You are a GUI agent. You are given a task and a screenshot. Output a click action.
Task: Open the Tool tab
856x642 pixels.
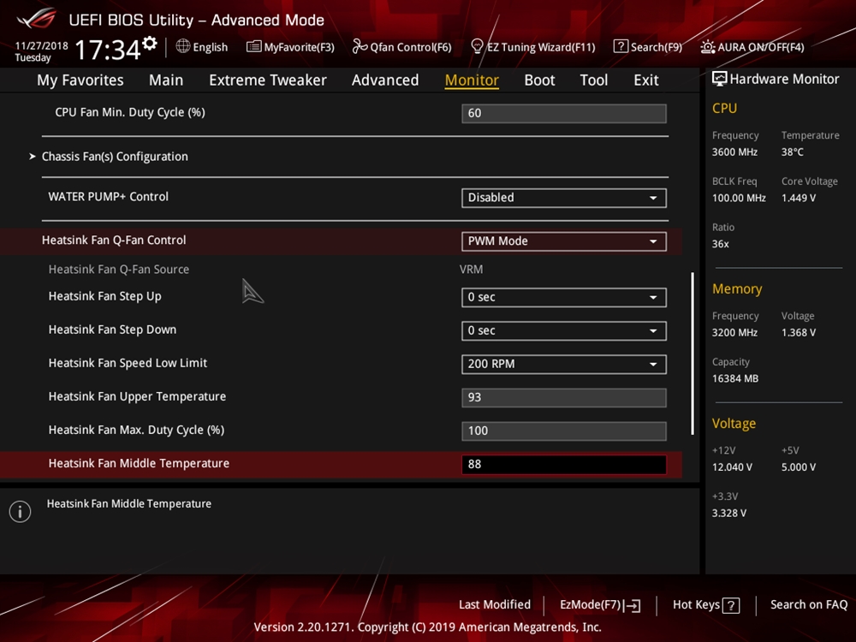click(x=593, y=80)
